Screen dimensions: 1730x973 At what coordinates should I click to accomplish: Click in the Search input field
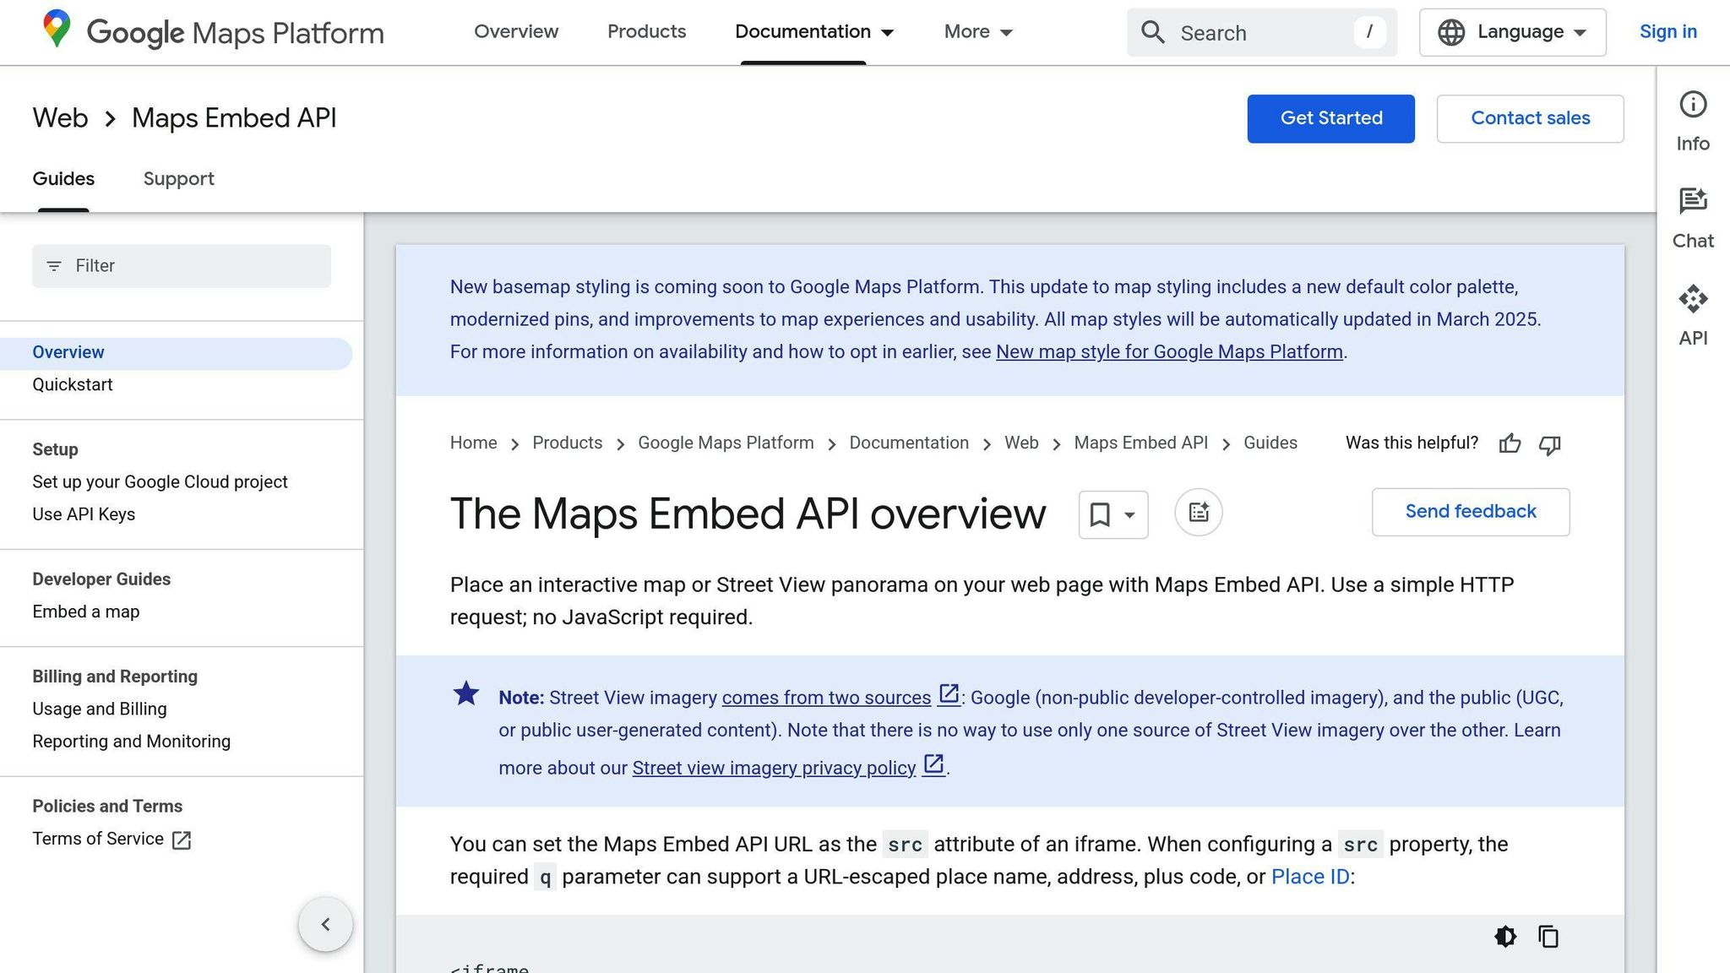pos(1262,33)
